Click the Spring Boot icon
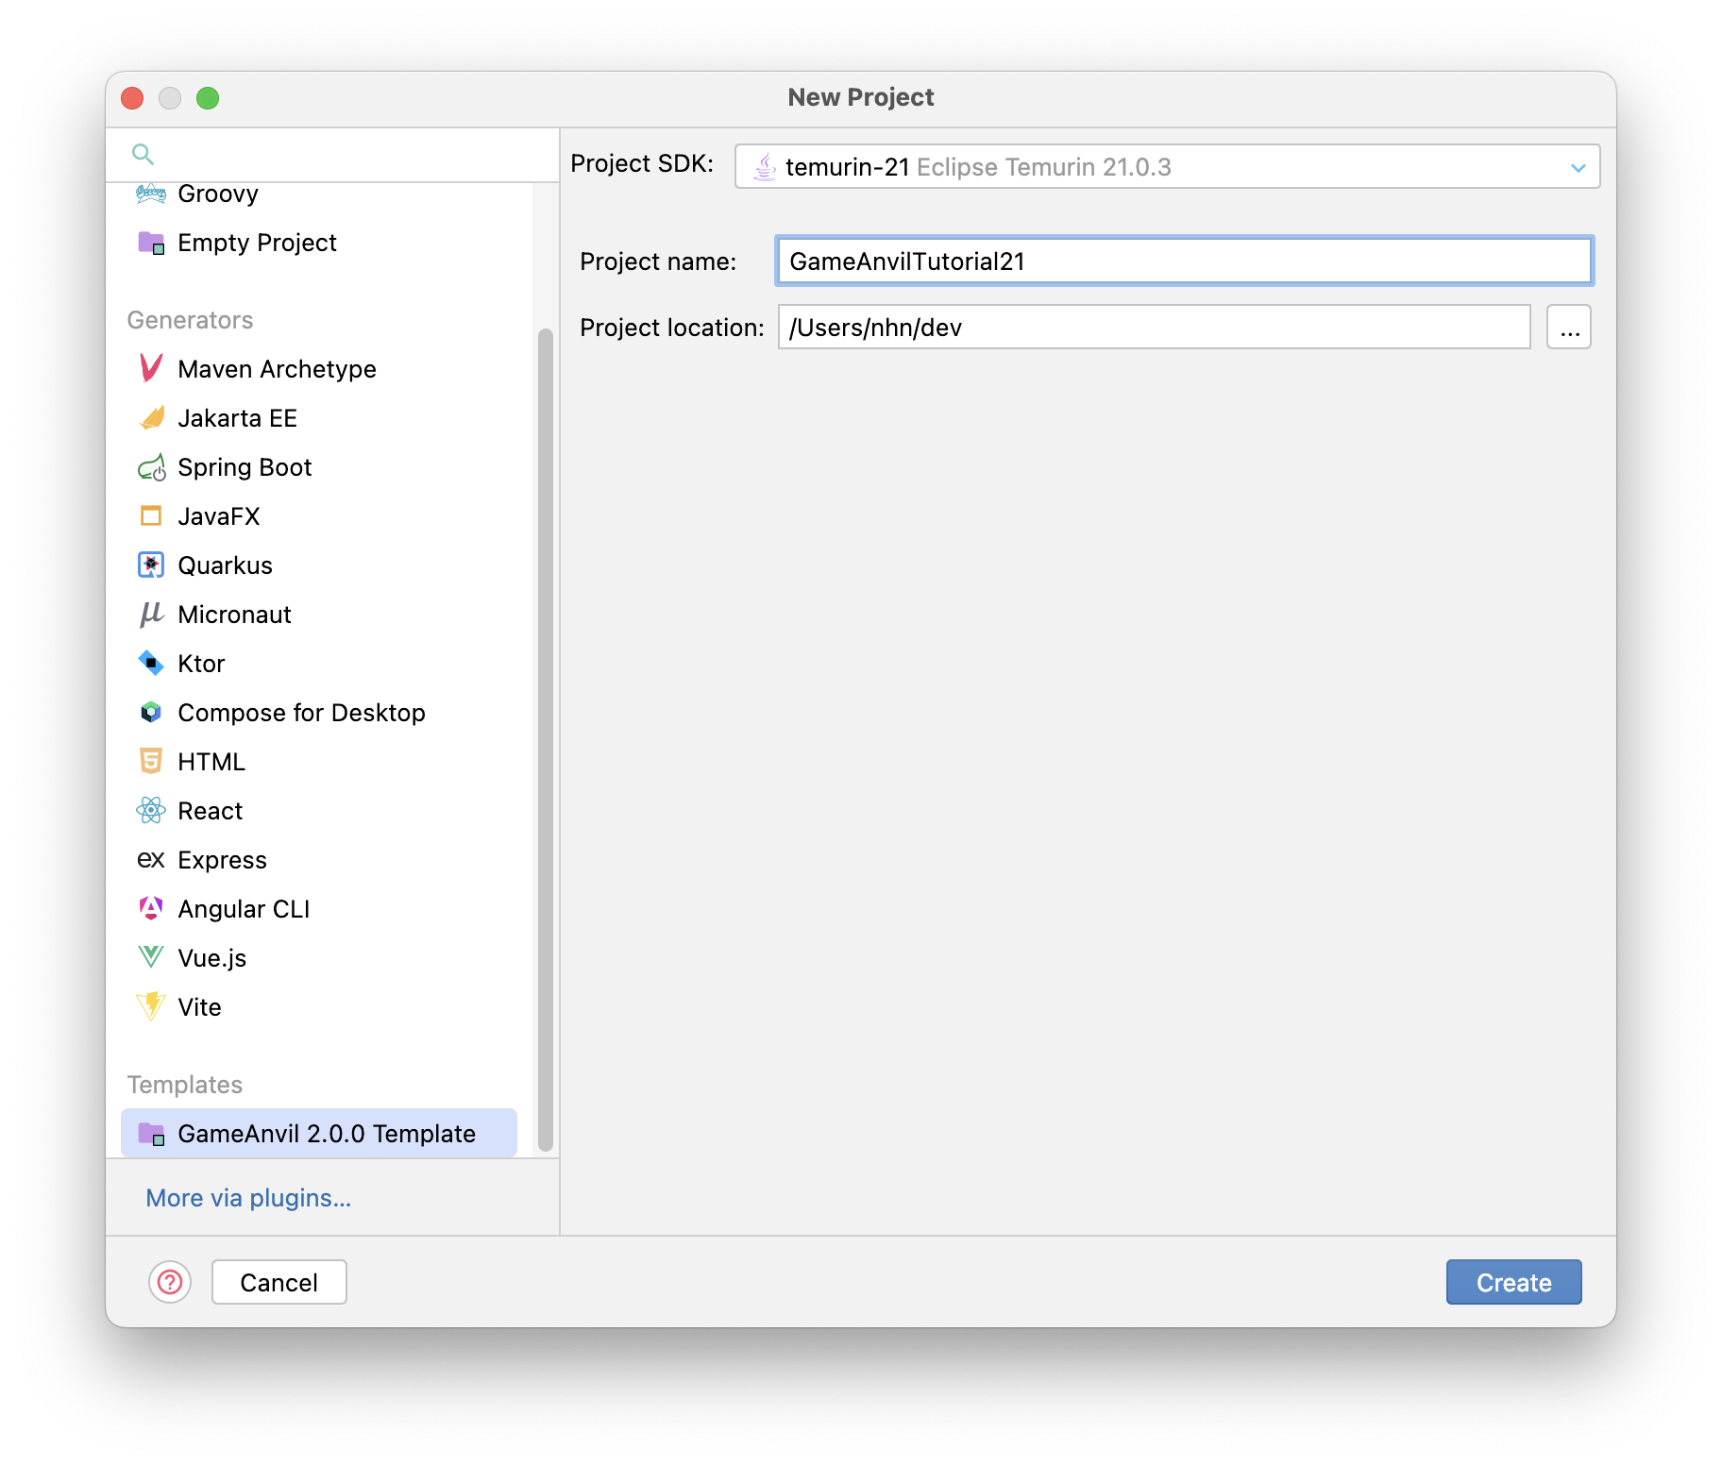Image resolution: width=1722 pixels, height=1467 pixels. point(151,467)
